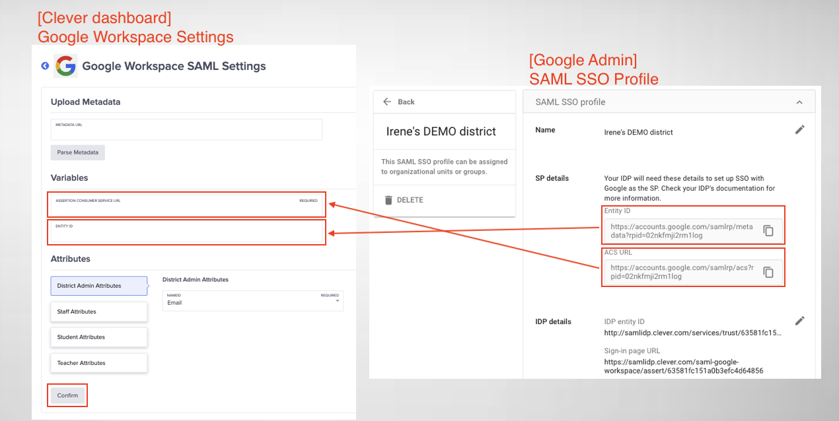Open Student Attributes
The height and width of the screenshot is (421, 839).
(x=98, y=337)
